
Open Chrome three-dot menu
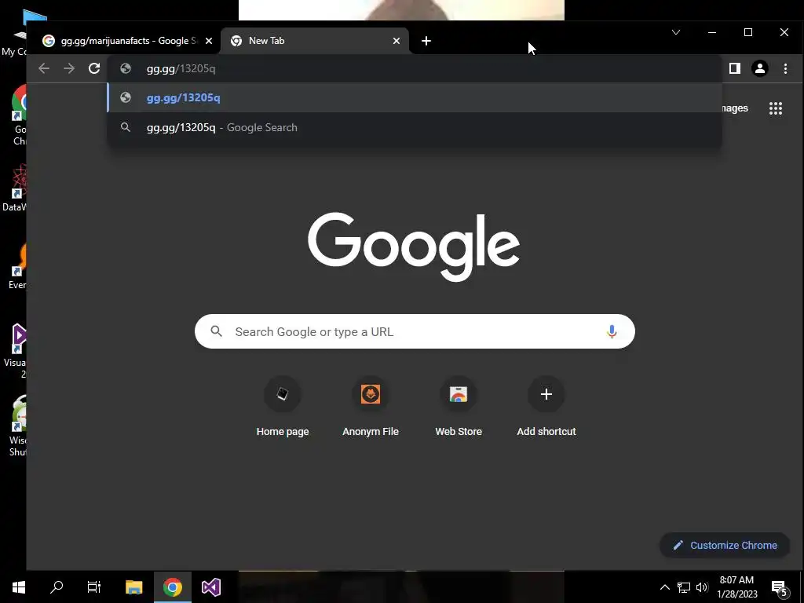[785, 68]
